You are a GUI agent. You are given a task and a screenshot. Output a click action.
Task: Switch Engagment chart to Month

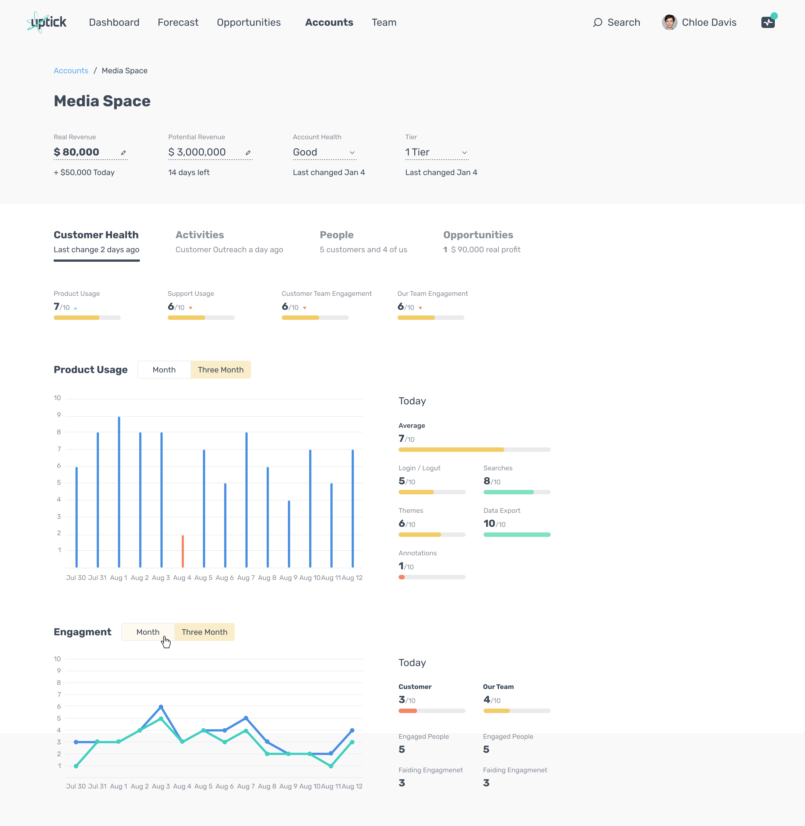148,632
